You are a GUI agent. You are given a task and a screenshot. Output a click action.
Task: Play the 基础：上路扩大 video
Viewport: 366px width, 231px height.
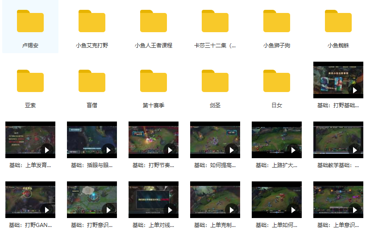[277, 140]
